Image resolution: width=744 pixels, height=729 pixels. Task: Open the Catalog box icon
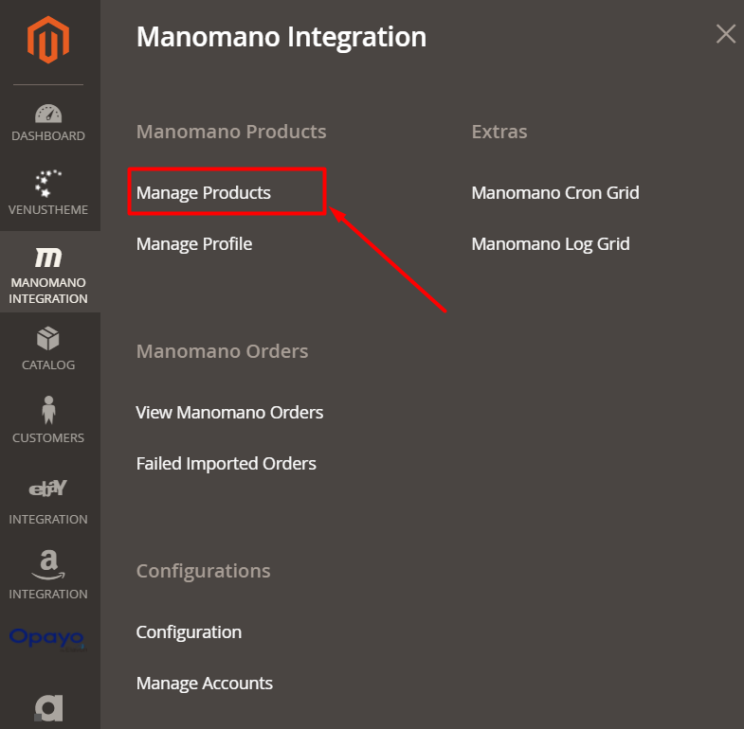pyautogui.click(x=48, y=338)
